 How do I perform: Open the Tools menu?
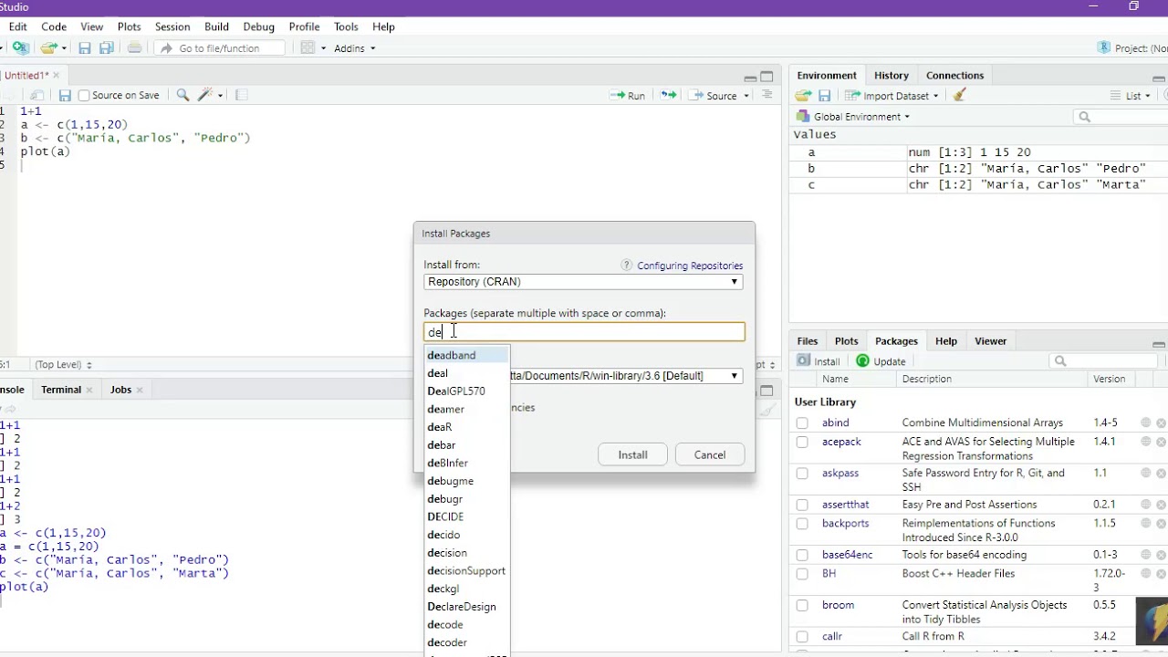point(346,27)
